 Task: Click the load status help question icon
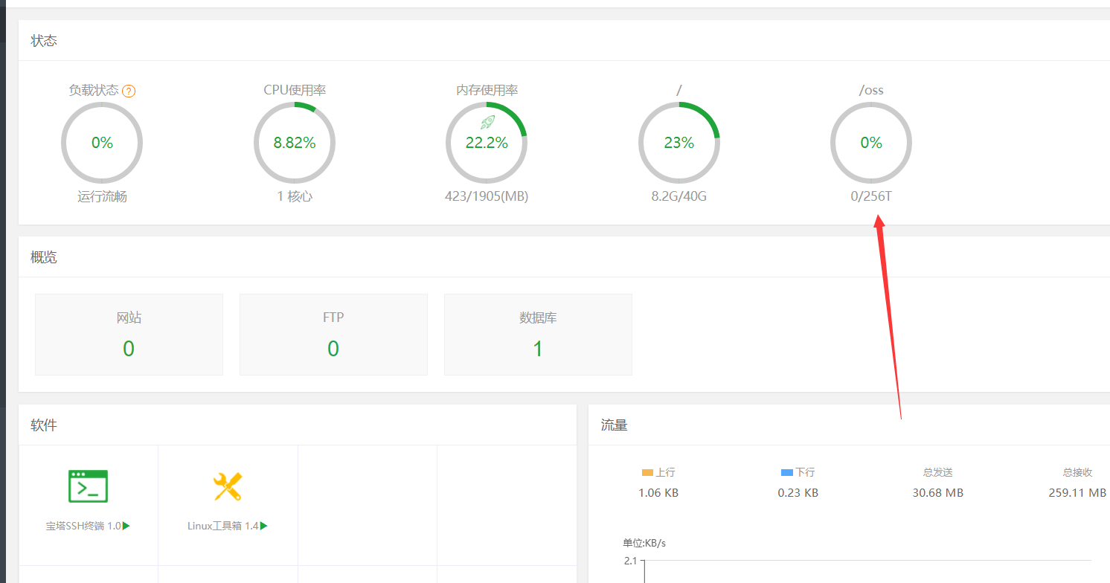click(129, 91)
